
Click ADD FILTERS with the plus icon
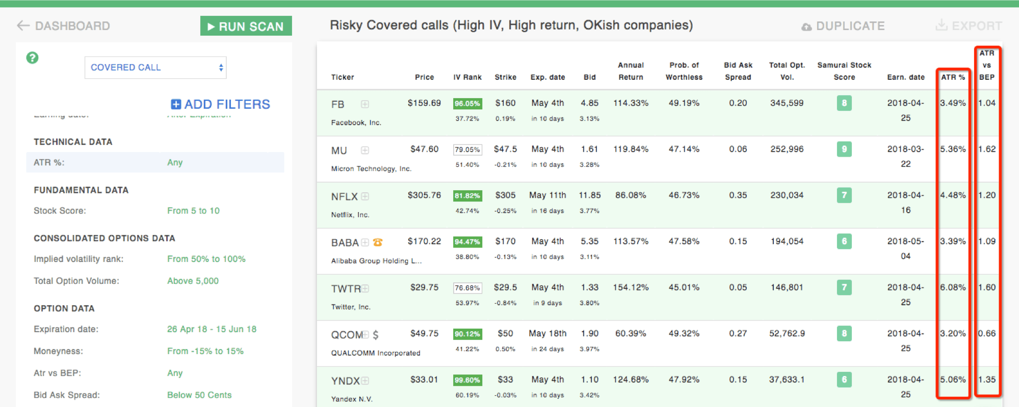[220, 104]
